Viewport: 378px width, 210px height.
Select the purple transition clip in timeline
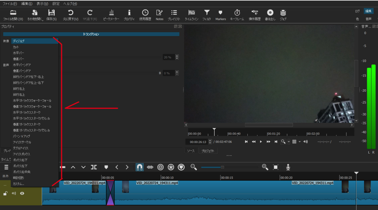pyautogui.click(x=110, y=193)
